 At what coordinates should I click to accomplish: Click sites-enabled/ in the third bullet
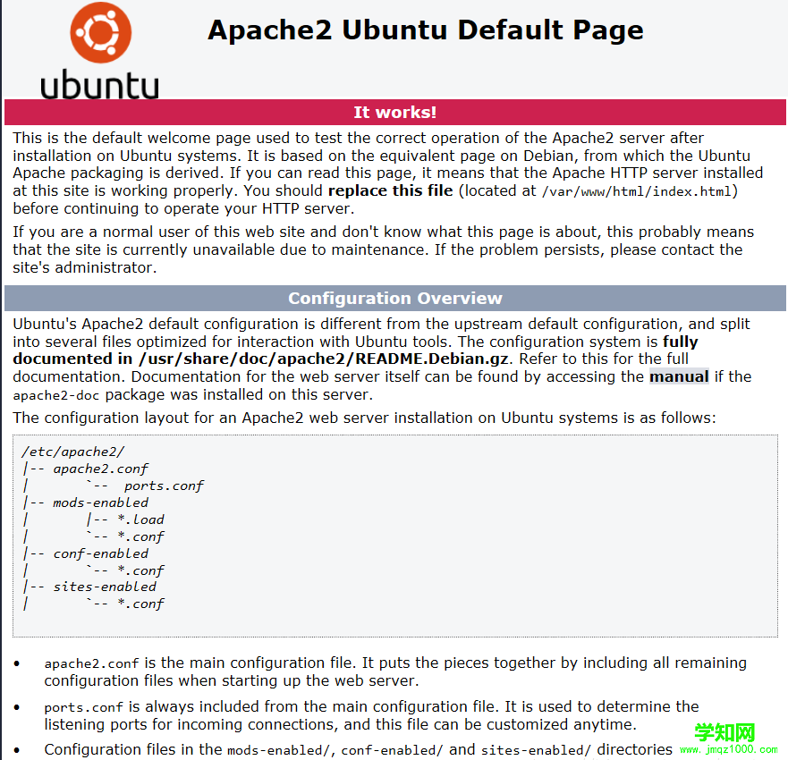coord(536,750)
